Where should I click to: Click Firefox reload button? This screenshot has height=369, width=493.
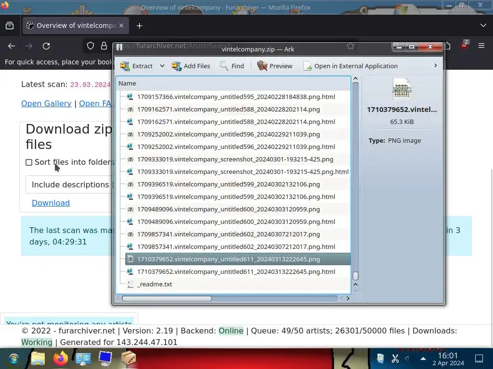click(46, 46)
